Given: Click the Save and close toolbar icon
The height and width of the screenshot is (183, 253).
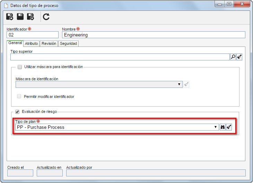Looking at the screenshot, I should click(30, 17).
